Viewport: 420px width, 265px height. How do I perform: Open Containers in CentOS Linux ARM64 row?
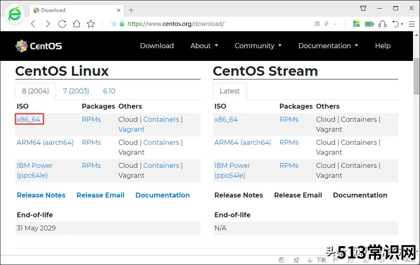pyautogui.click(x=161, y=142)
